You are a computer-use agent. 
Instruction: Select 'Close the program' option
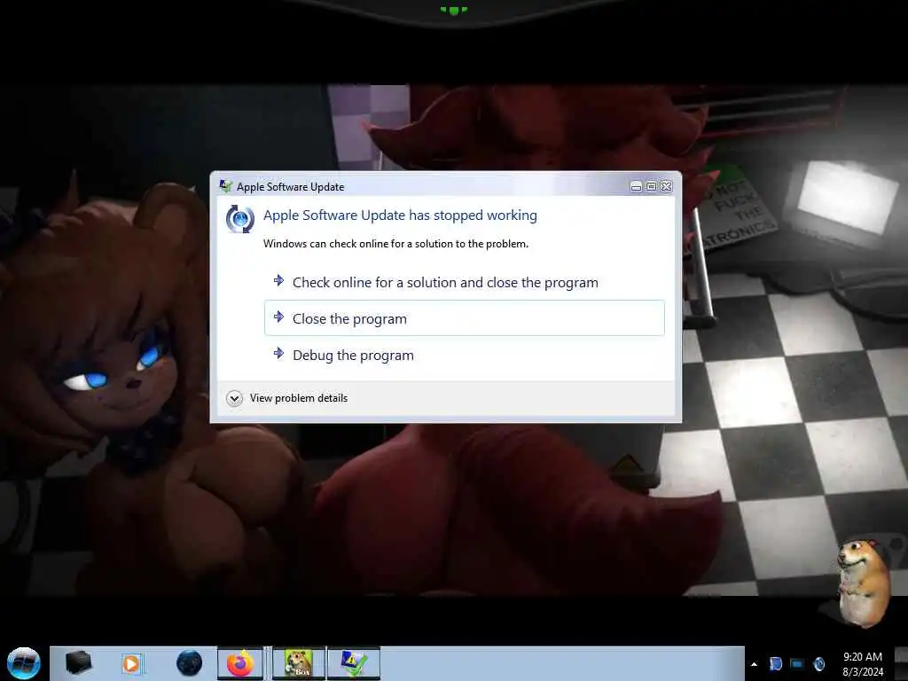pyautogui.click(x=464, y=318)
